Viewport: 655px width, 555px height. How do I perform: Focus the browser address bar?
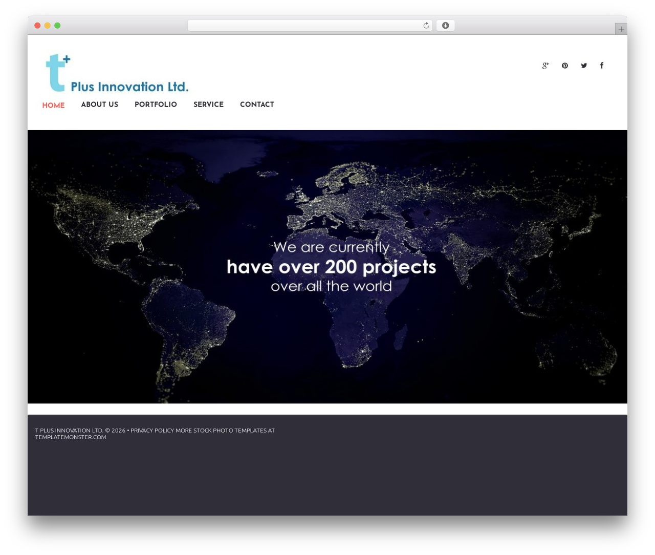point(310,26)
